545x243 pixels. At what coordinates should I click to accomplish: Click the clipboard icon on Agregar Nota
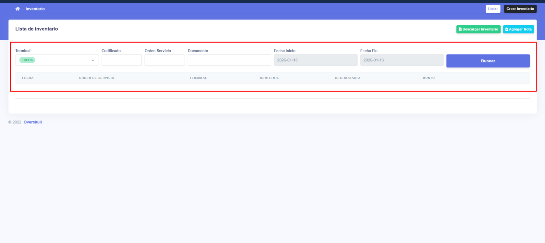point(507,29)
